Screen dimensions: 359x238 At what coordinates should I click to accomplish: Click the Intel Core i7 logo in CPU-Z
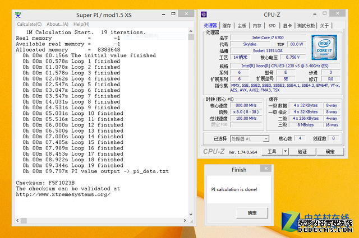coord(324,48)
